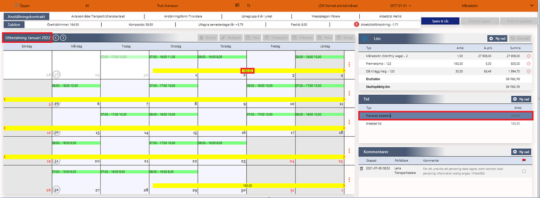Open the Anställningskontrakt tab
The width and height of the screenshot is (540, 198).
click(x=27, y=16)
